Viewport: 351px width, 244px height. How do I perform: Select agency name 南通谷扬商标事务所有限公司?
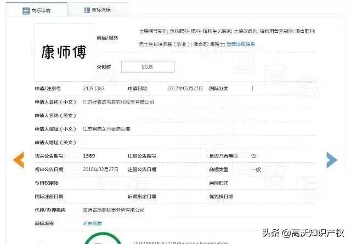[114, 210]
